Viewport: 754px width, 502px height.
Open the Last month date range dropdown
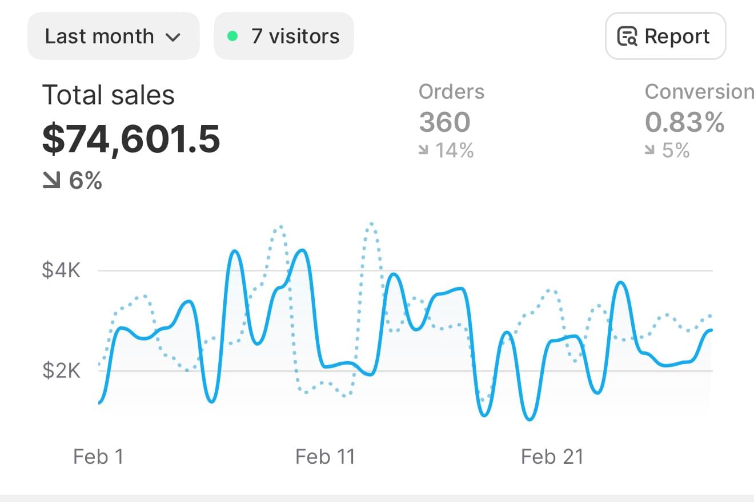(113, 37)
